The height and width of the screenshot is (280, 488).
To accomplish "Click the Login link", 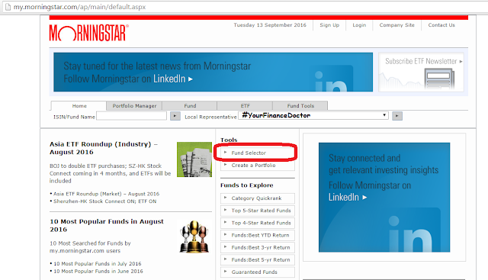I will point(359,25).
